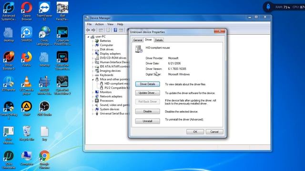Image resolution: width=305 pixels, height=171 pixels.
Task: Open Opera Browser desktop shortcut
Action: click(27, 11)
